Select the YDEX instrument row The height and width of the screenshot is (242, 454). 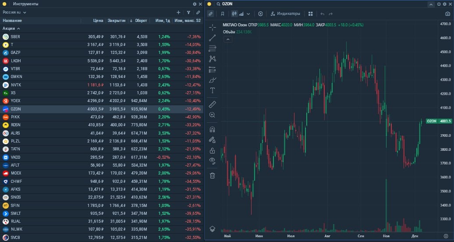[x=102, y=101]
